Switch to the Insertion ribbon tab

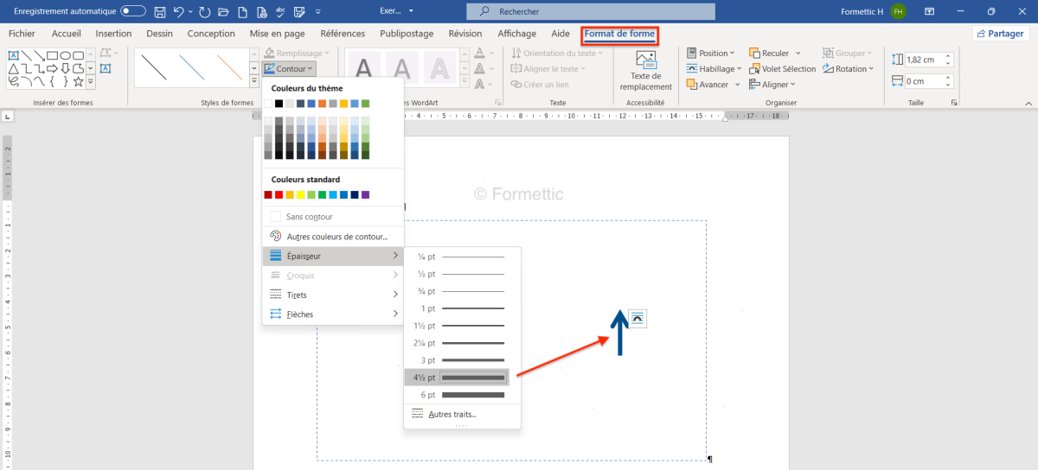113,34
